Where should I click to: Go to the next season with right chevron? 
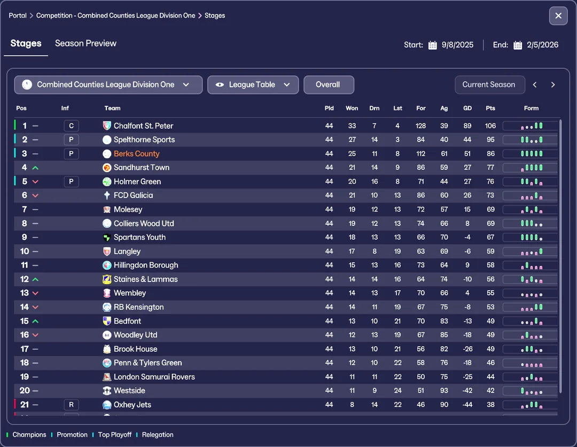click(x=553, y=85)
